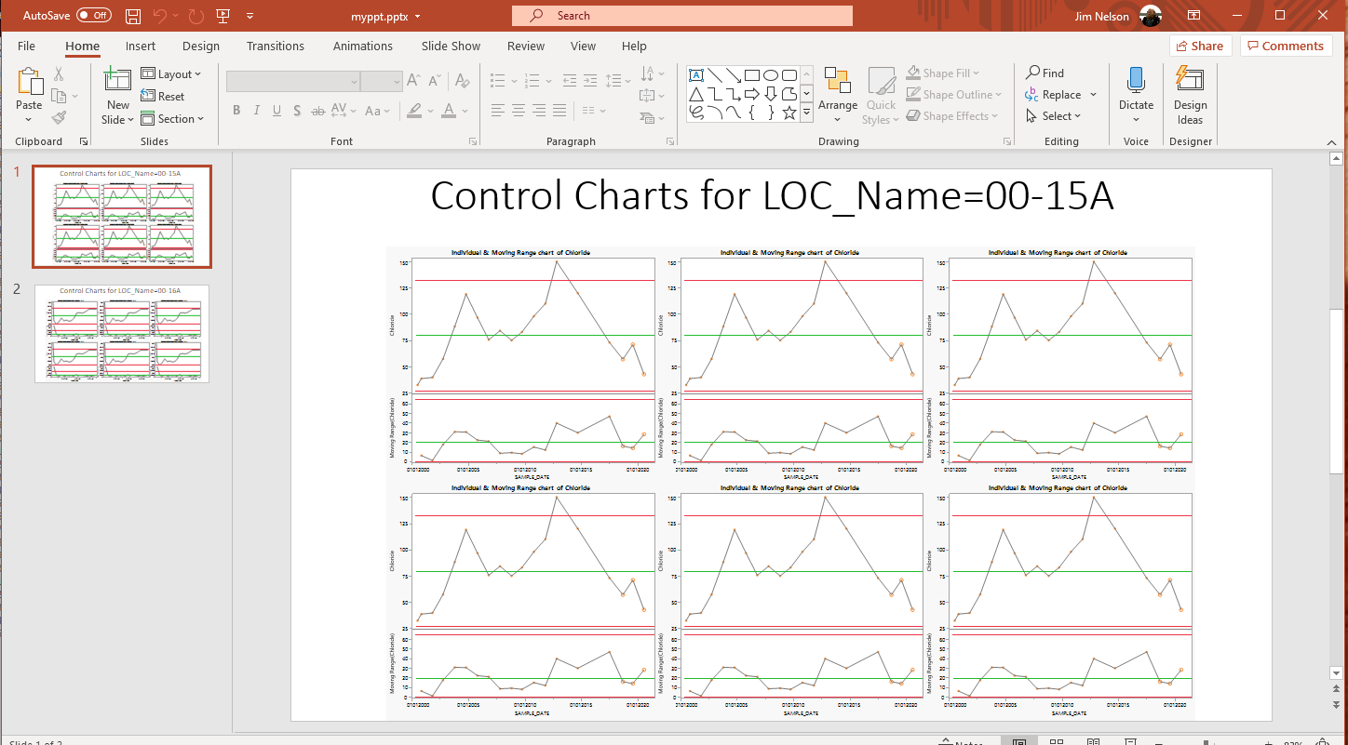This screenshot has width=1348, height=745.
Task: Apply italic formatting
Action: point(256,111)
